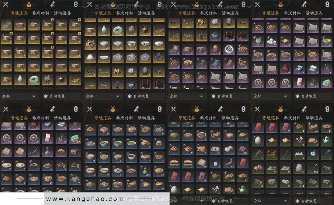Click the crossed swords icon in top-left panel
The width and height of the screenshot is (334, 205).
pyautogui.click(x=5, y=4)
